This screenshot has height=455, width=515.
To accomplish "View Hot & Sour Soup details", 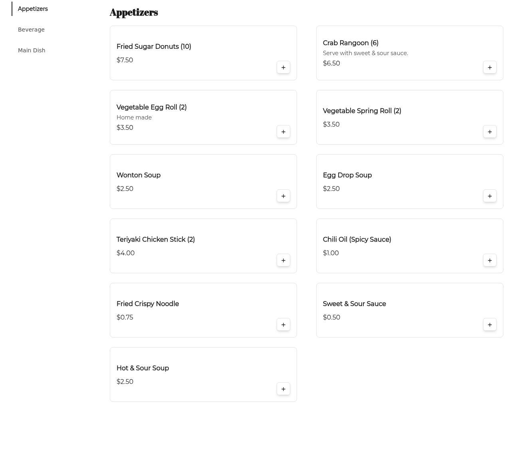I will coord(143,368).
